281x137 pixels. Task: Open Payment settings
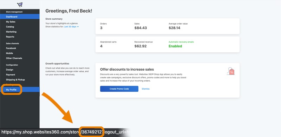20,75
